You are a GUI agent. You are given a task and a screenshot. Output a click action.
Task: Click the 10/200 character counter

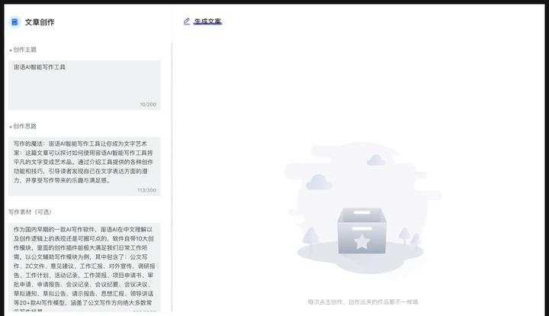(148, 105)
